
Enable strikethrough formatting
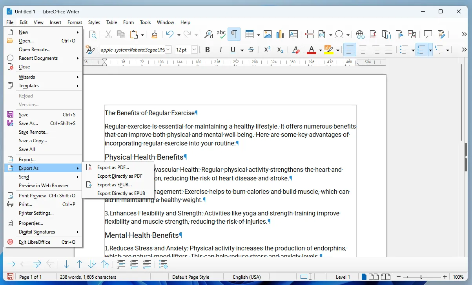tap(251, 50)
